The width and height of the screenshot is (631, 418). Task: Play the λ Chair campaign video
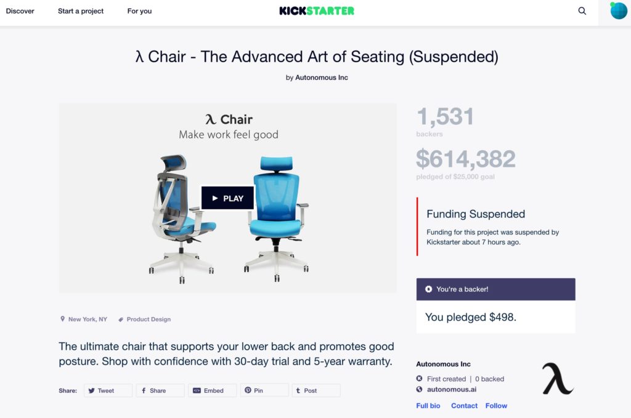tap(227, 198)
